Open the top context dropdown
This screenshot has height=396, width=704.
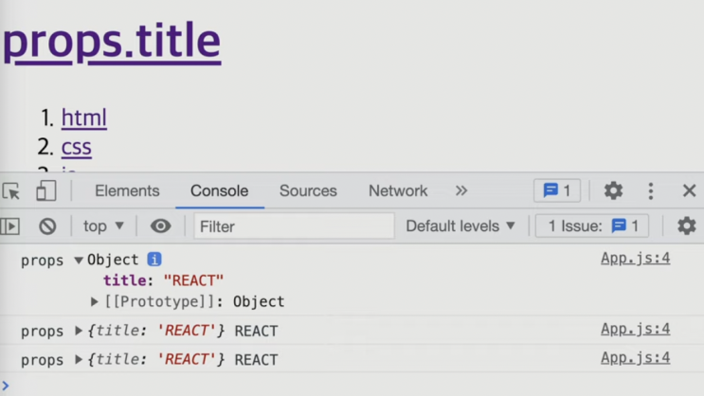coord(103,226)
